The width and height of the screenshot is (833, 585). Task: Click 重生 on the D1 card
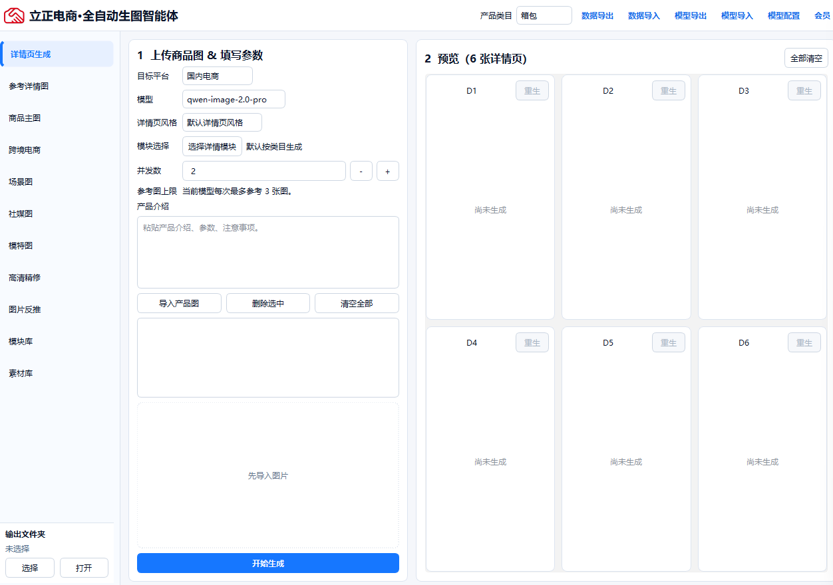point(532,90)
